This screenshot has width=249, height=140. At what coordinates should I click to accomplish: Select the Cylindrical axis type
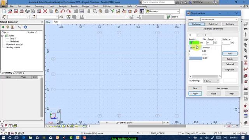pos(213,24)
